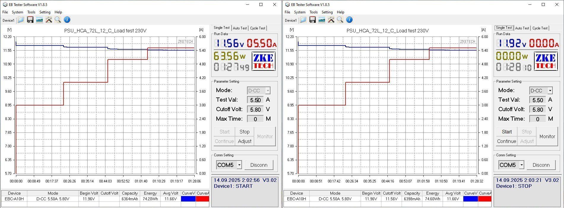Click the magnifying glass icon in right window
This screenshot has width=564, height=208.
[x=340, y=20]
